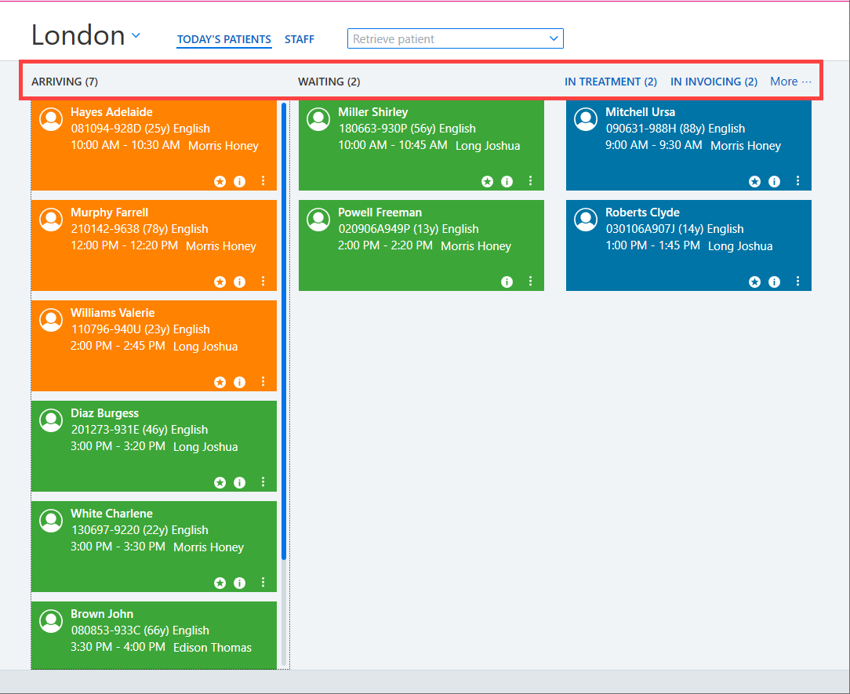This screenshot has width=850, height=694.
Task: Open three-dot menu on Williams Valerie card
Action: pyautogui.click(x=263, y=382)
